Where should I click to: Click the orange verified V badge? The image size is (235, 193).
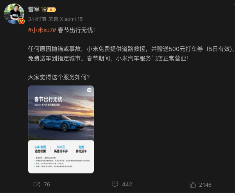(x=22, y=21)
